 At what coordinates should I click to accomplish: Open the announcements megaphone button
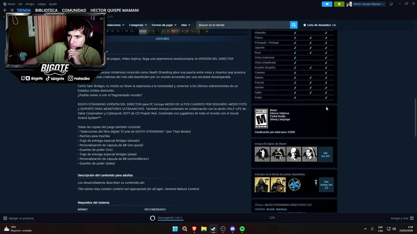(327, 4)
